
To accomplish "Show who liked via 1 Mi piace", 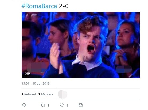I will point(46,94).
